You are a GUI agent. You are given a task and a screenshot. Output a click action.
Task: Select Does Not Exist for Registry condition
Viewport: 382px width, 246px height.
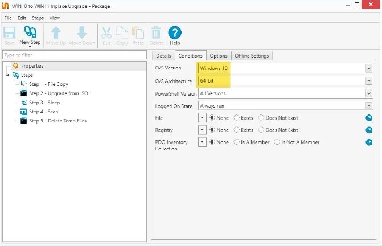point(278,130)
